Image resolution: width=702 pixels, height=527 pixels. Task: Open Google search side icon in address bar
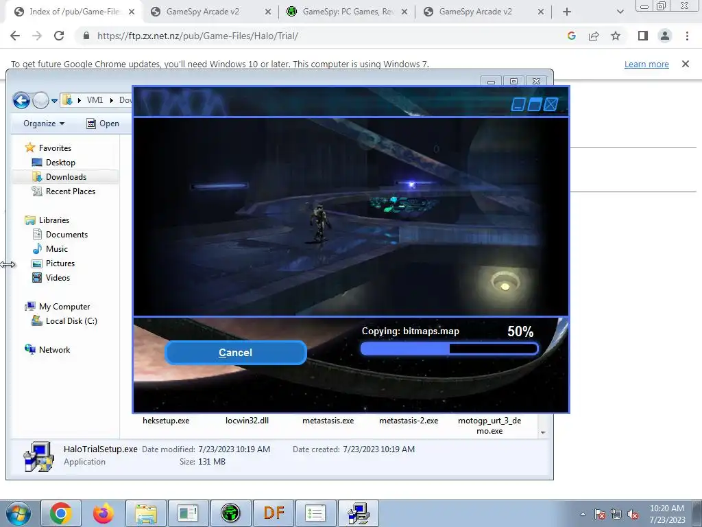[x=571, y=36]
